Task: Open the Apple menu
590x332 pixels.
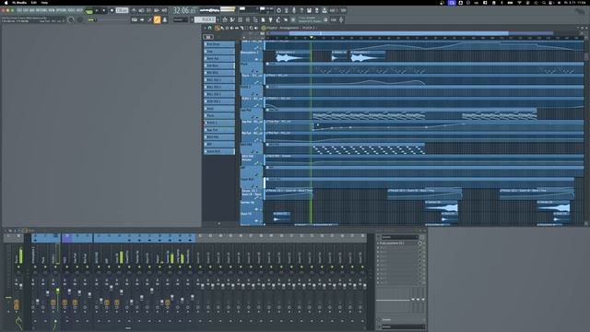Action: pos(6,3)
